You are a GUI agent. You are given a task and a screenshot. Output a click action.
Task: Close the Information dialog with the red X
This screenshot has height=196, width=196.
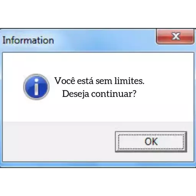pyautogui.click(x=175, y=36)
